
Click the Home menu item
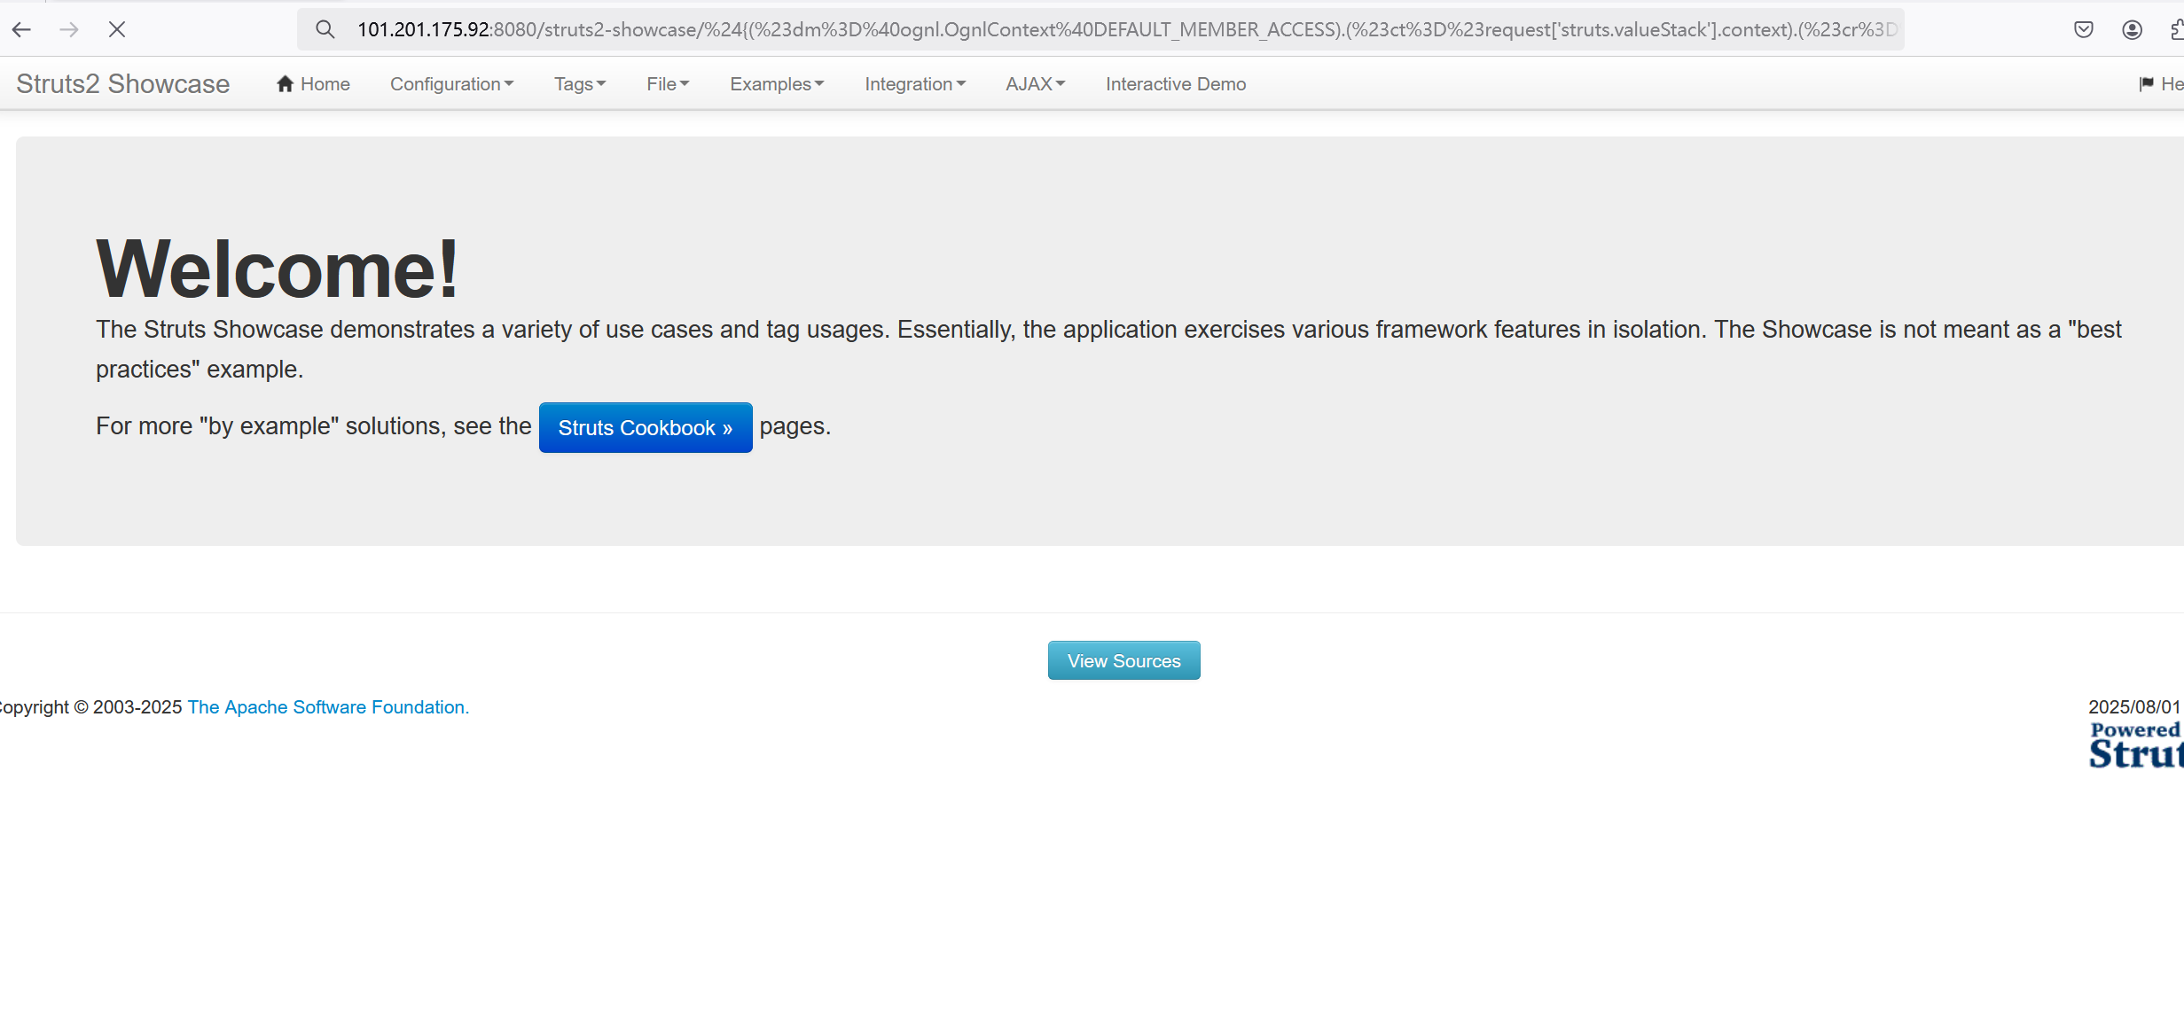[313, 83]
